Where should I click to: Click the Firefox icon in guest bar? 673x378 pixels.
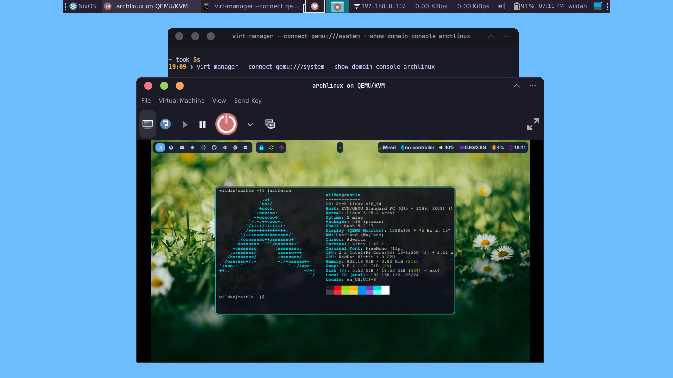pos(171,147)
